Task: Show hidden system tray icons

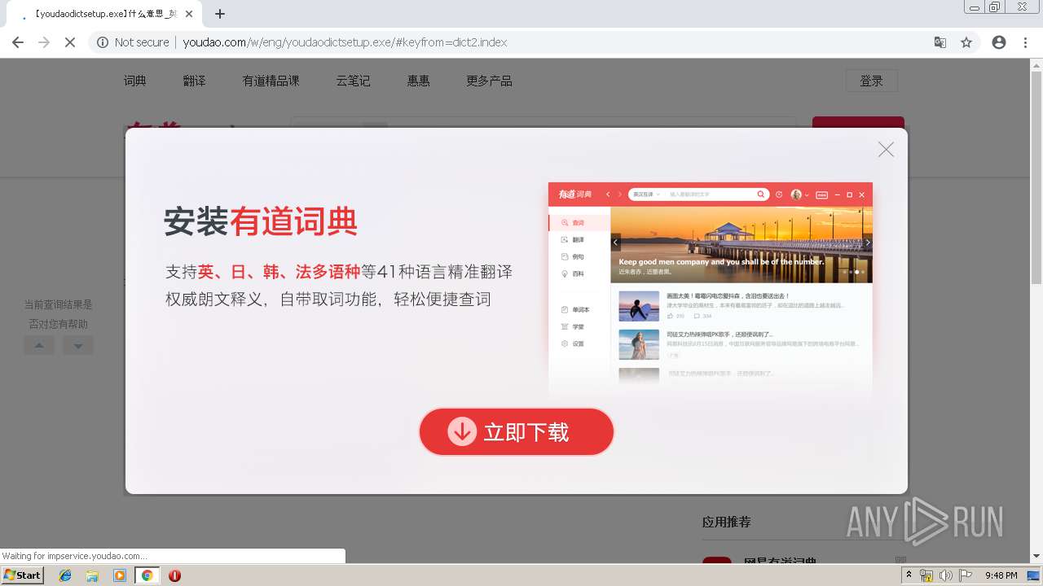Action: pos(909,575)
